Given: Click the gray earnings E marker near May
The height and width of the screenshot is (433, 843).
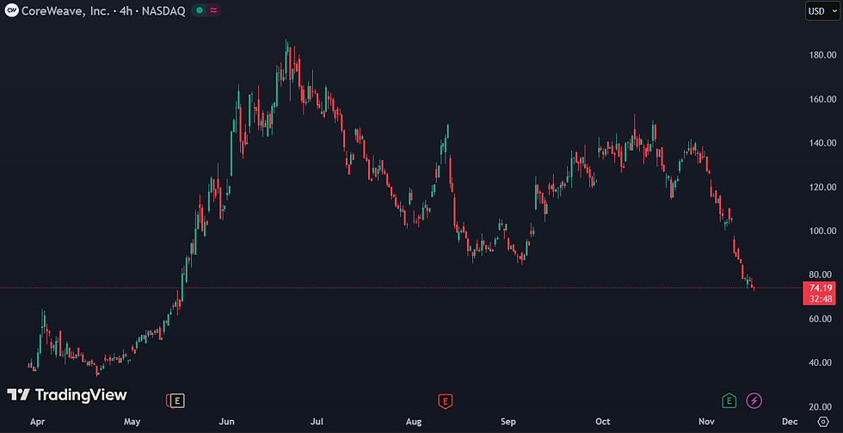Looking at the screenshot, I should click(x=178, y=400).
